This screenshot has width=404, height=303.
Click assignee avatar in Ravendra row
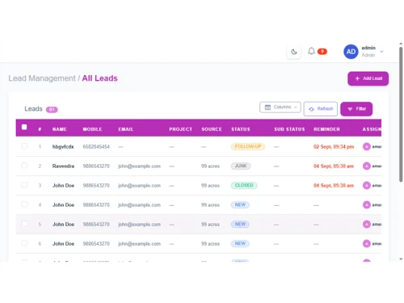(367, 166)
